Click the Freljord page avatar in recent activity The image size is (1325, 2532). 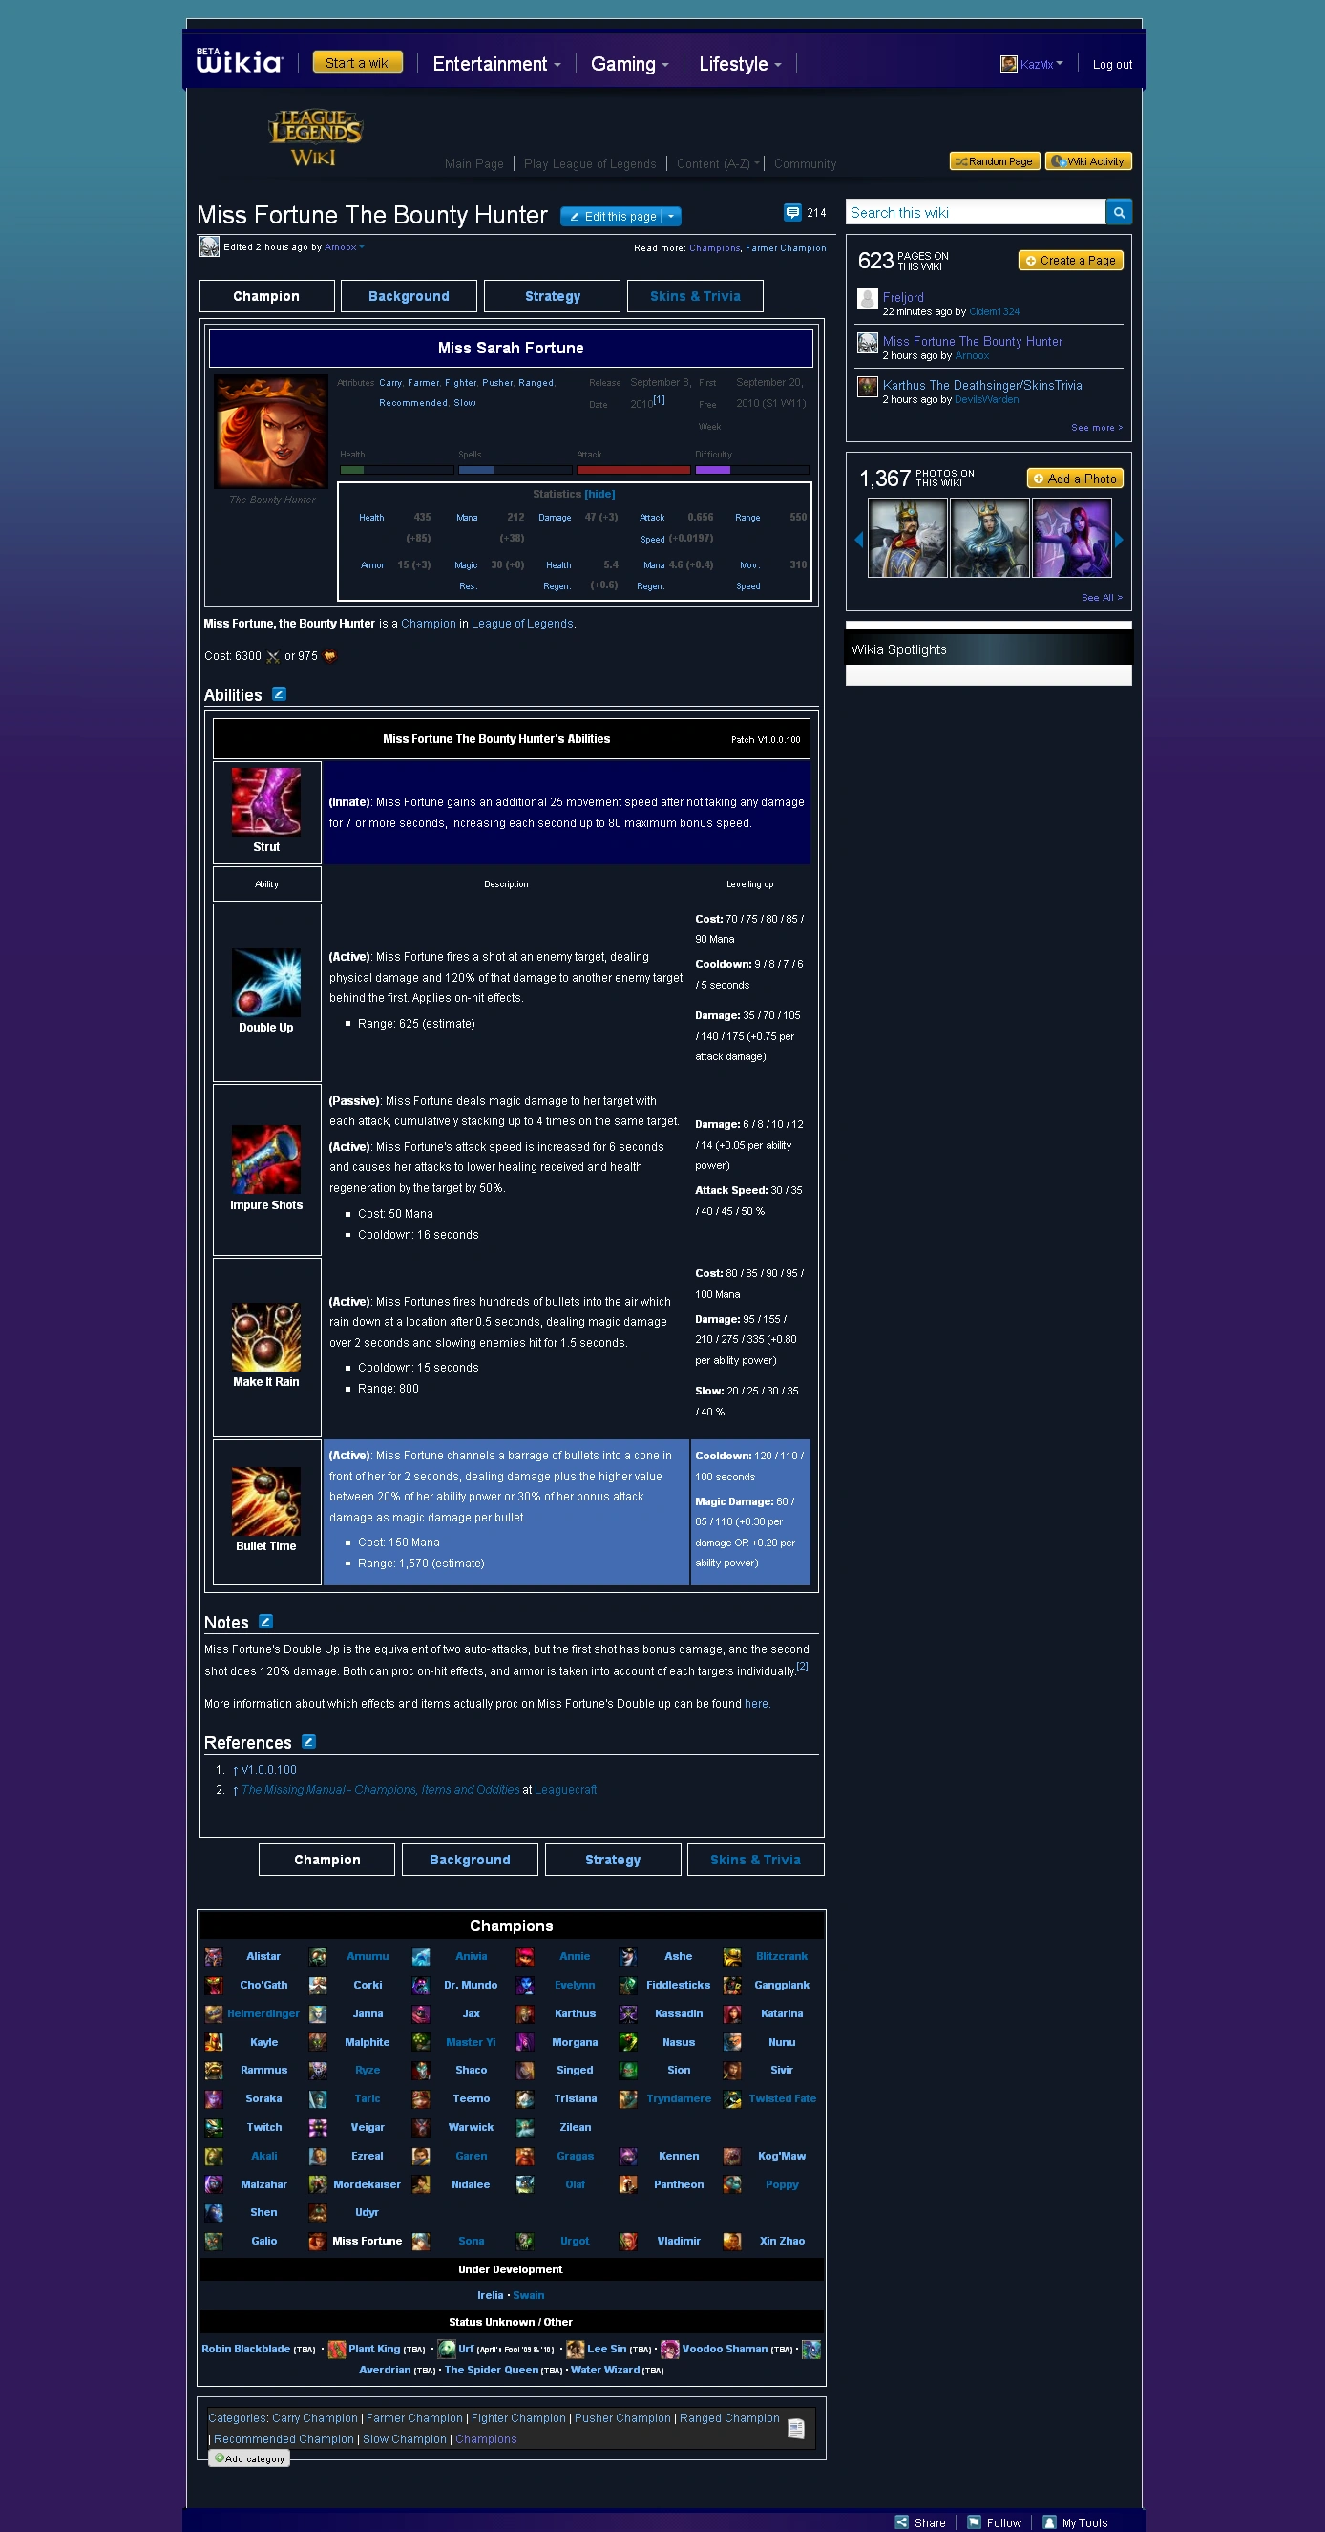pyautogui.click(x=868, y=298)
